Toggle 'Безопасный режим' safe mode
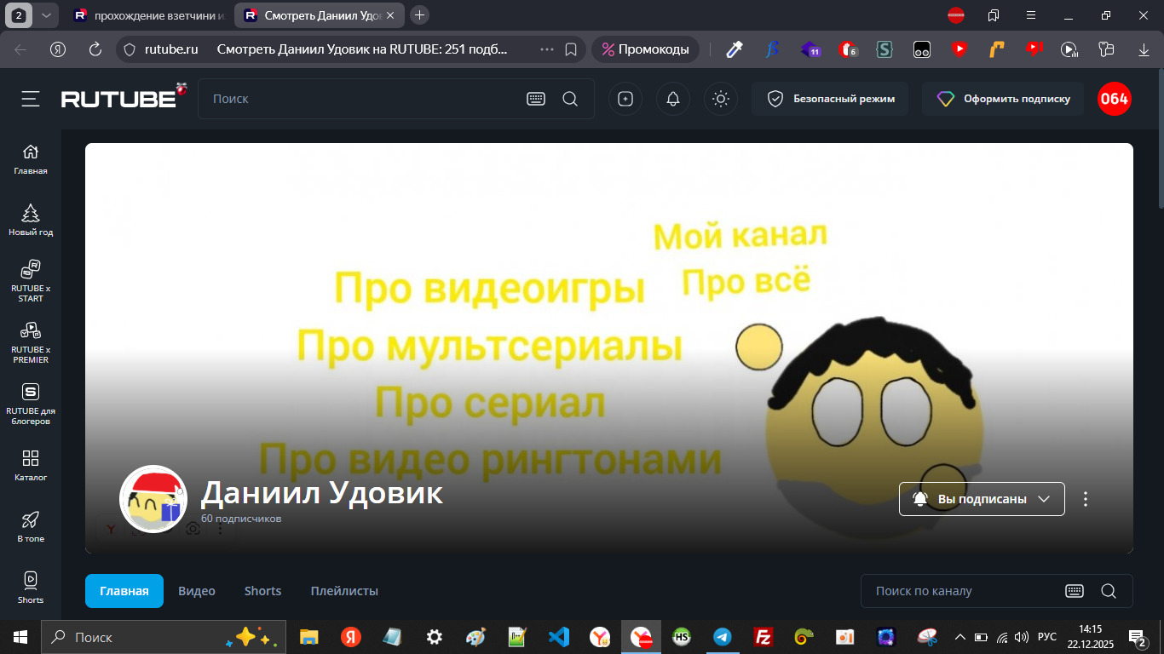 pos(829,99)
